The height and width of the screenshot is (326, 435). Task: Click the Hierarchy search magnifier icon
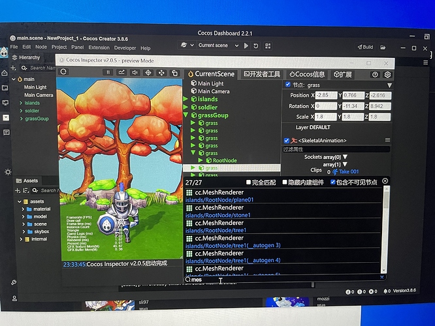pos(24,68)
